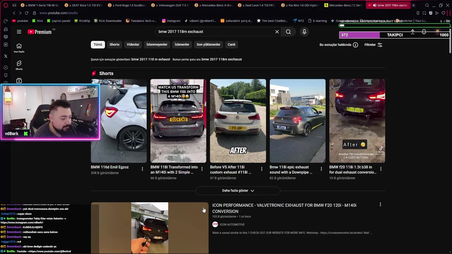Open the Kick Downloader bookmark
Viewport: 452px width, 254px height.
tap(108, 21)
